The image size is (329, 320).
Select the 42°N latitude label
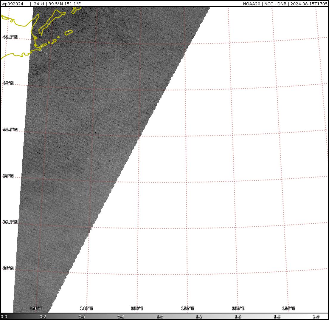(x=8, y=83)
